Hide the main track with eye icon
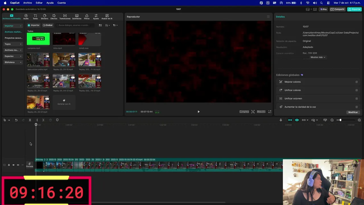 point(13,165)
